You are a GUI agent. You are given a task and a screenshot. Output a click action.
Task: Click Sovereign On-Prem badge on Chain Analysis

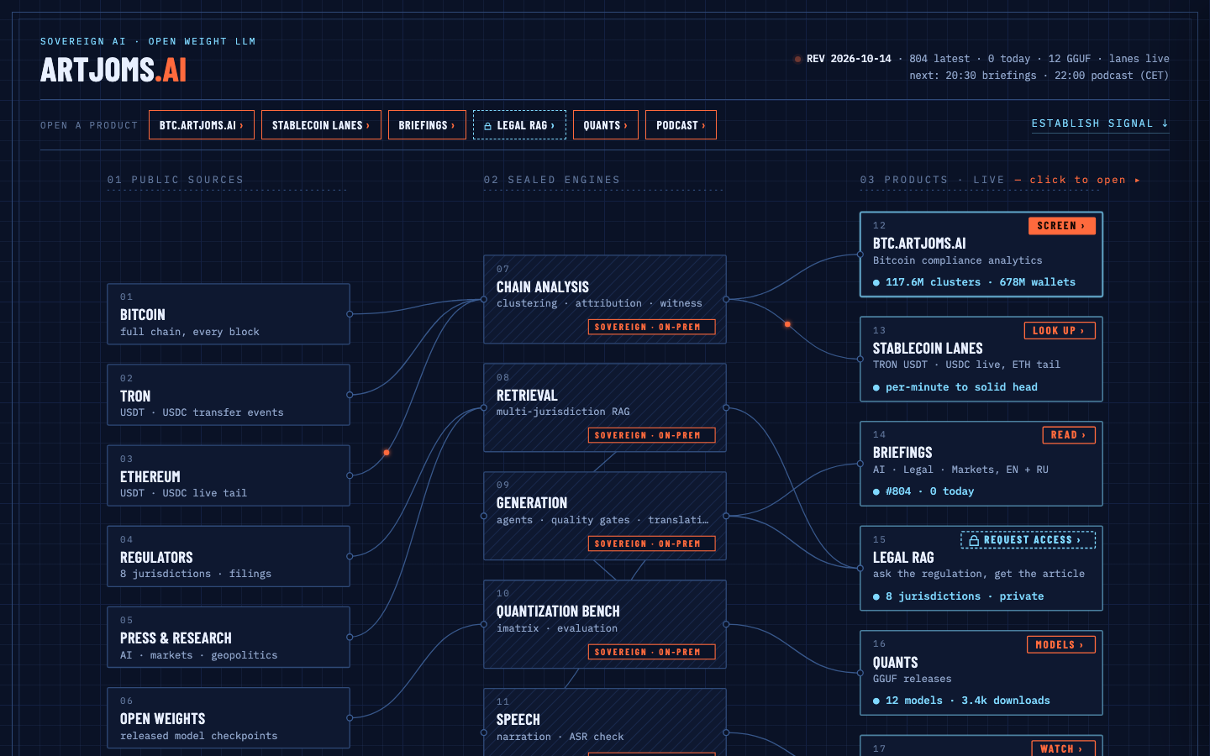(651, 327)
